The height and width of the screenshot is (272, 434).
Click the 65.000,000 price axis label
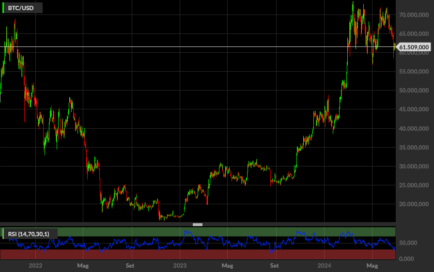coord(414,34)
